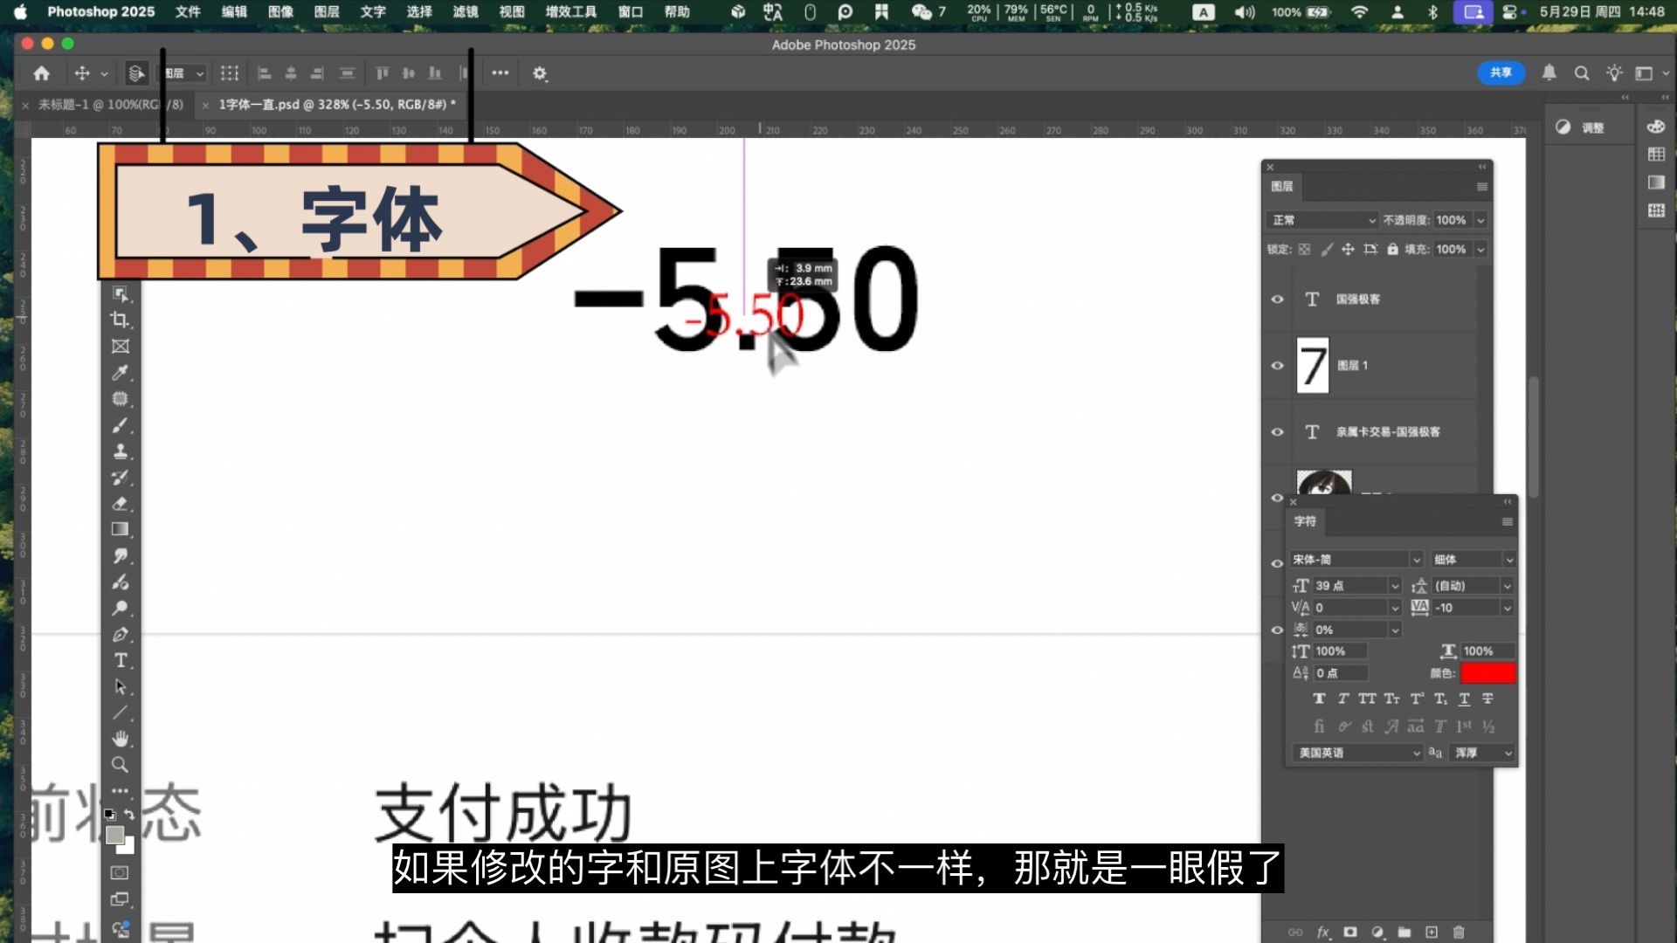Open the 窗口 menu
The height and width of the screenshot is (943, 1677).
click(631, 11)
